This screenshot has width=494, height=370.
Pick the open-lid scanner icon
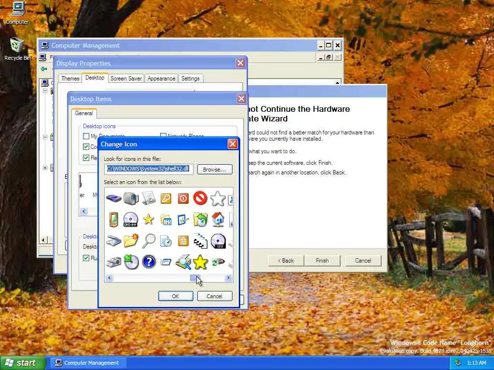pos(114,241)
